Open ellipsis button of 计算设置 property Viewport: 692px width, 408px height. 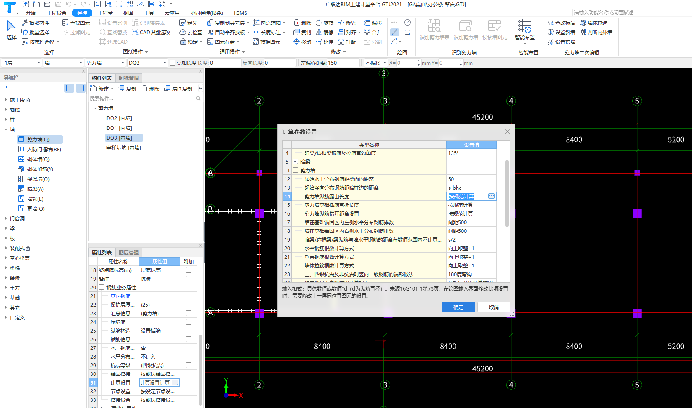pyautogui.click(x=175, y=382)
